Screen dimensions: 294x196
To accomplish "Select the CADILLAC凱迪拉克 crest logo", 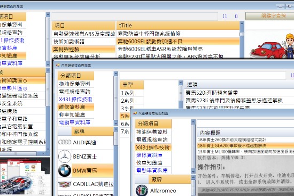I will (x=65, y=184).
